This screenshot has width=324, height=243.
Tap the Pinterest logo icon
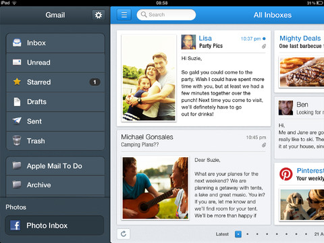tap(286, 173)
